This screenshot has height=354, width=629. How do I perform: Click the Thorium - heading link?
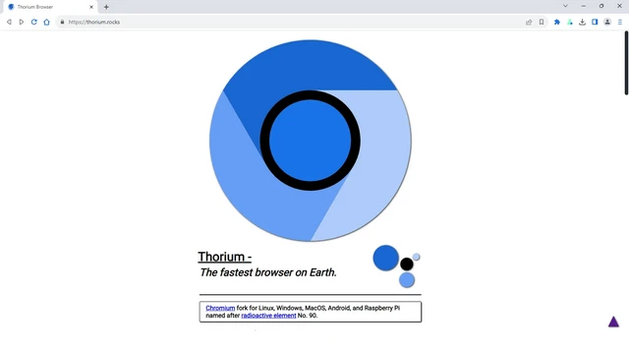click(x=225, y=257)
